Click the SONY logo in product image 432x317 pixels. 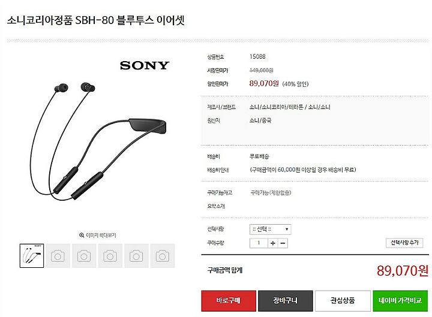click(145, 65)
